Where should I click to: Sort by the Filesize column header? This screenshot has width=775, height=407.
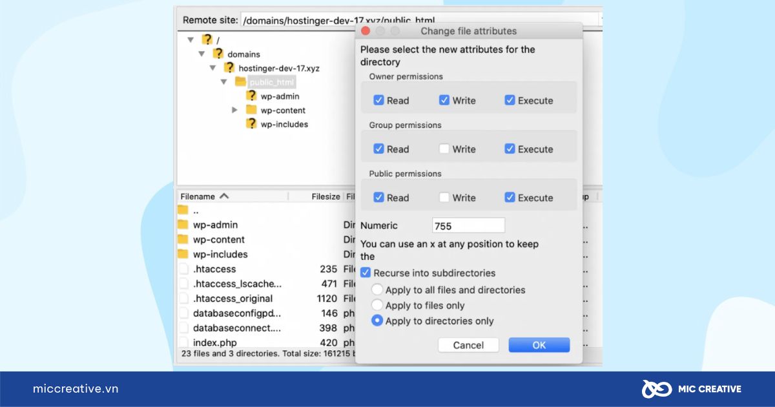coord(325,196)
